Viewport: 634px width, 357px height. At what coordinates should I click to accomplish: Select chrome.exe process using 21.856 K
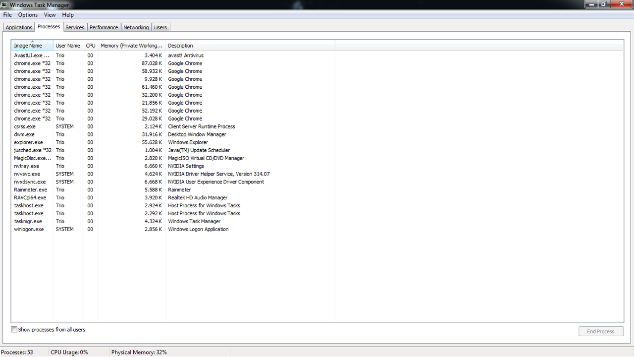[173, 103]
